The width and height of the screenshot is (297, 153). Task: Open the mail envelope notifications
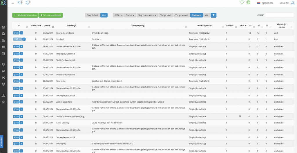pyautogui.click(x=20, y=3)
